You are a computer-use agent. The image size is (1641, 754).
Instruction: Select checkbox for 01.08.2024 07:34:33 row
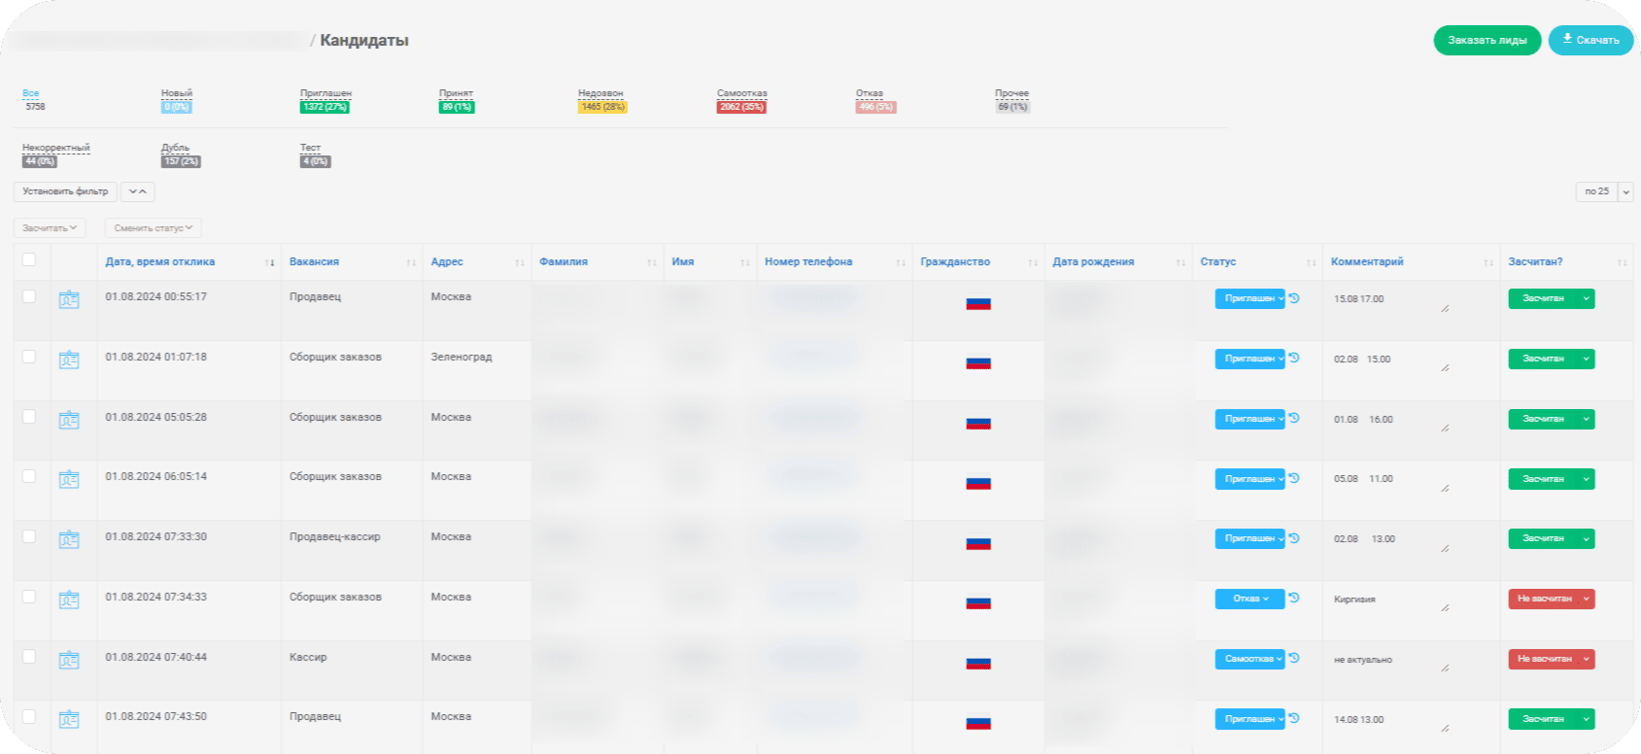click(29, 597)
